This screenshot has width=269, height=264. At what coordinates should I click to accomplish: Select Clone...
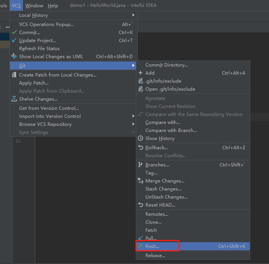coord(193,222)
